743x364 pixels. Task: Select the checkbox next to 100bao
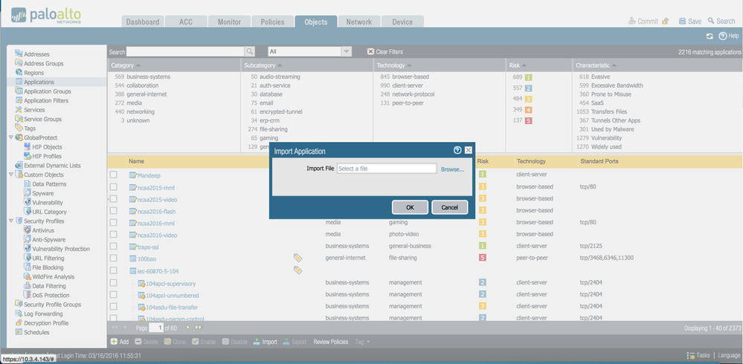(x=114, y=259)
